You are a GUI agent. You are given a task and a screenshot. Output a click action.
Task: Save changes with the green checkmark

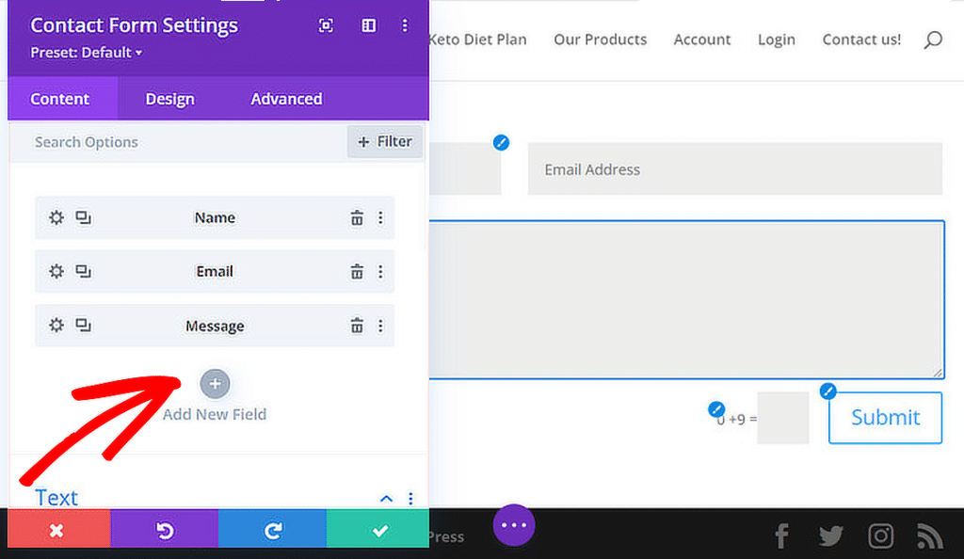tap(378, 529)
